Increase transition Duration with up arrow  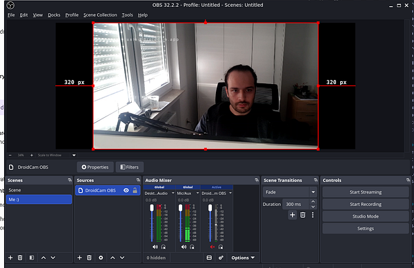(313, 202)
